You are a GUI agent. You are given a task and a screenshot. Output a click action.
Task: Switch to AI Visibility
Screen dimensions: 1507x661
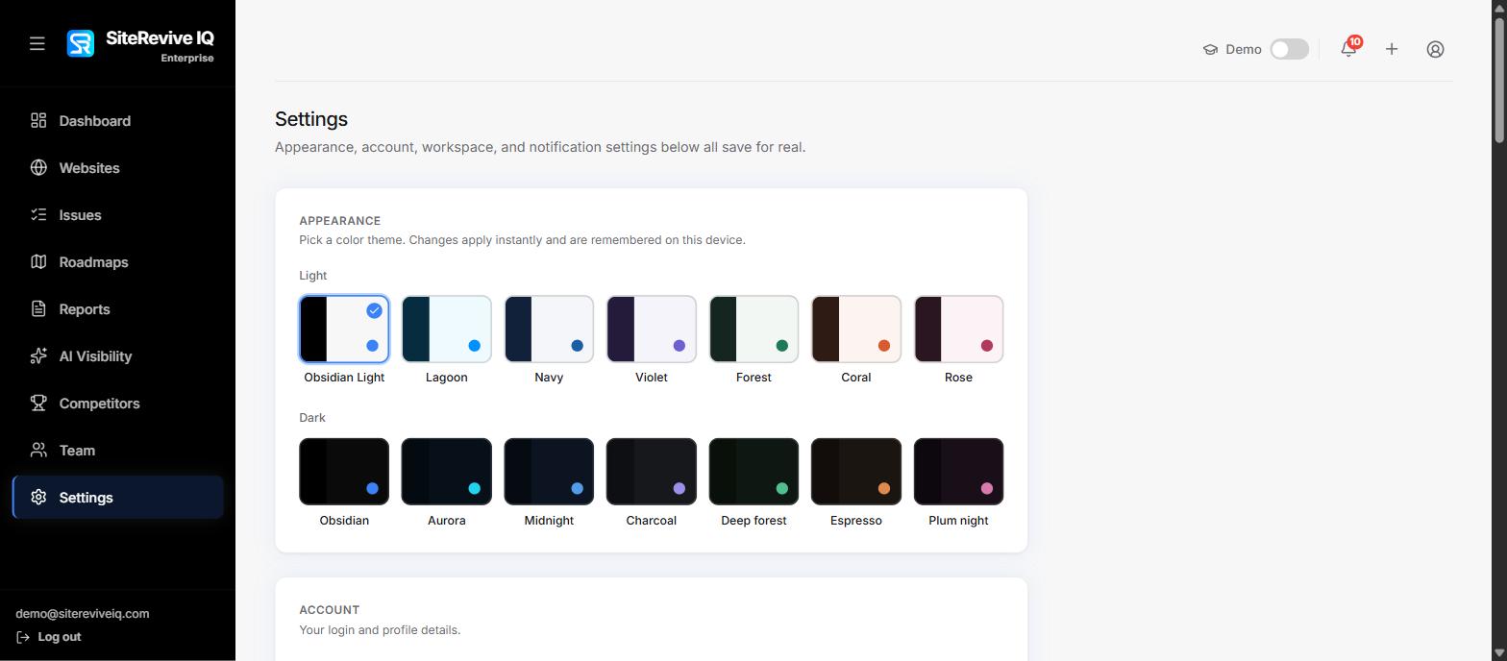[118, 355]
